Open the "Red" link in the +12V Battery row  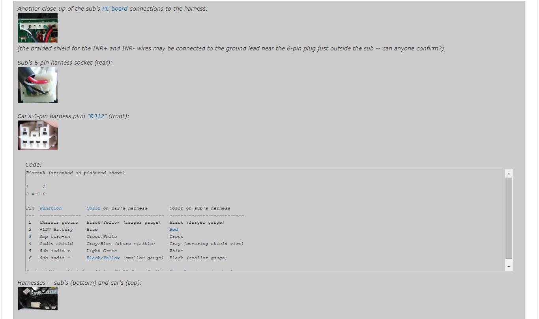(x=174, y=230)
